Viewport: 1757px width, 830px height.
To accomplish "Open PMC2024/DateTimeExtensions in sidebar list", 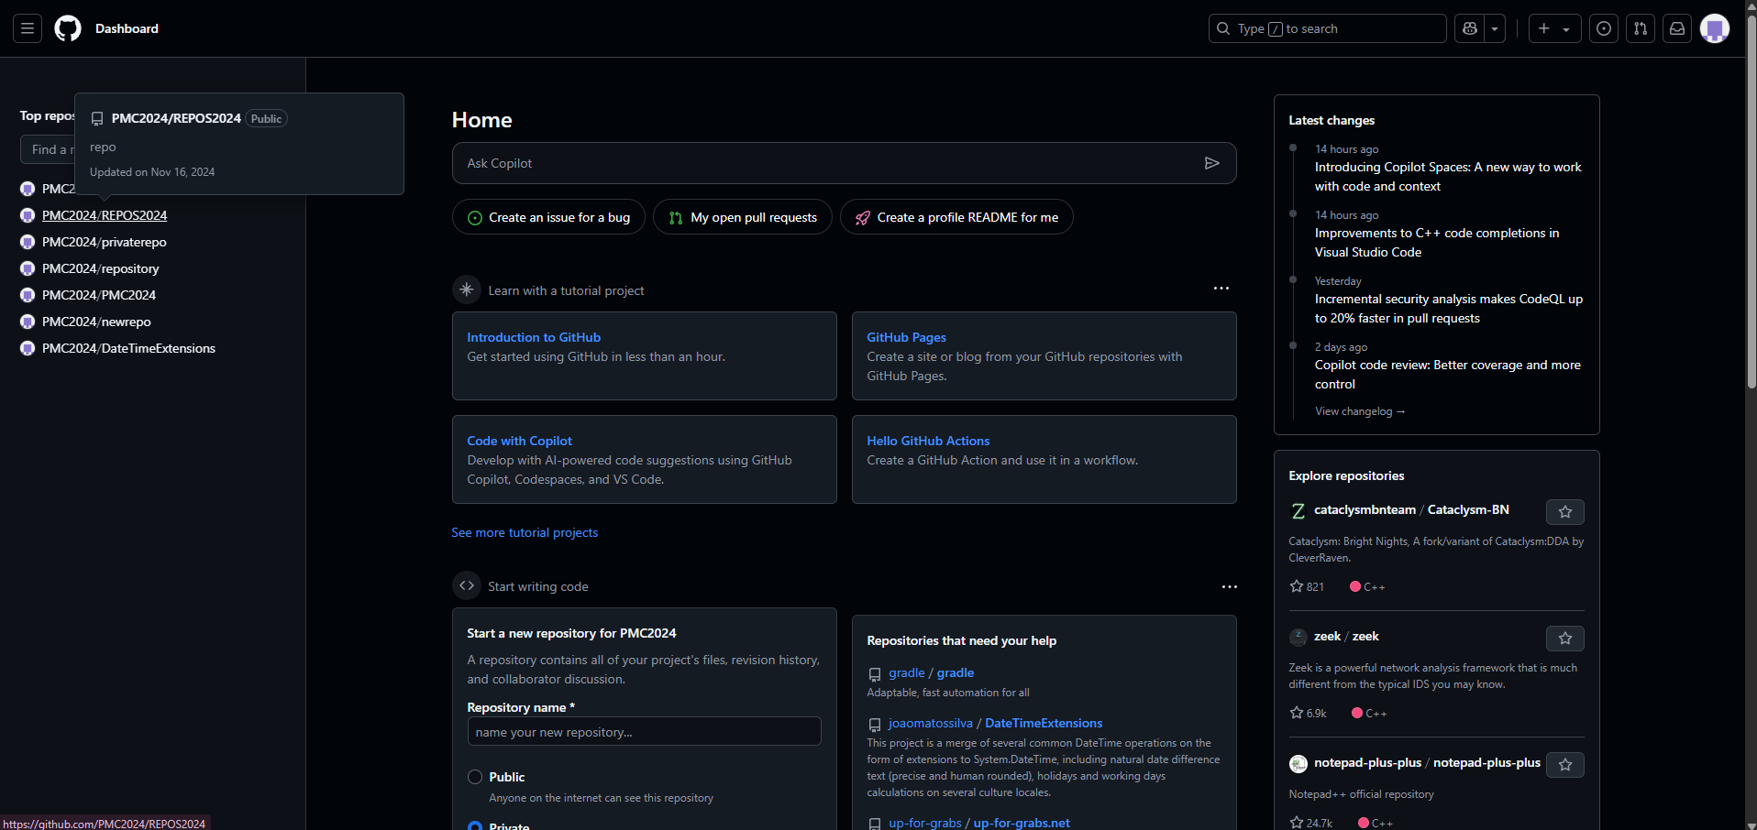I will pos(128,348).
